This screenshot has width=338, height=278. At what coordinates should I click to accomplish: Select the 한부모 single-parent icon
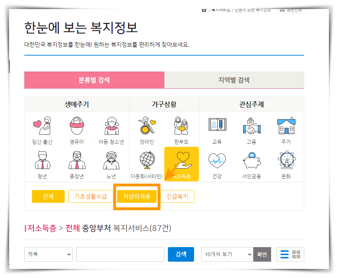click(181, 126)
